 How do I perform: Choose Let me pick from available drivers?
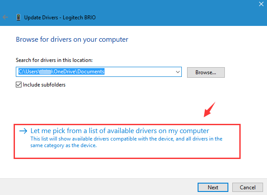click(x=127, y=141)
